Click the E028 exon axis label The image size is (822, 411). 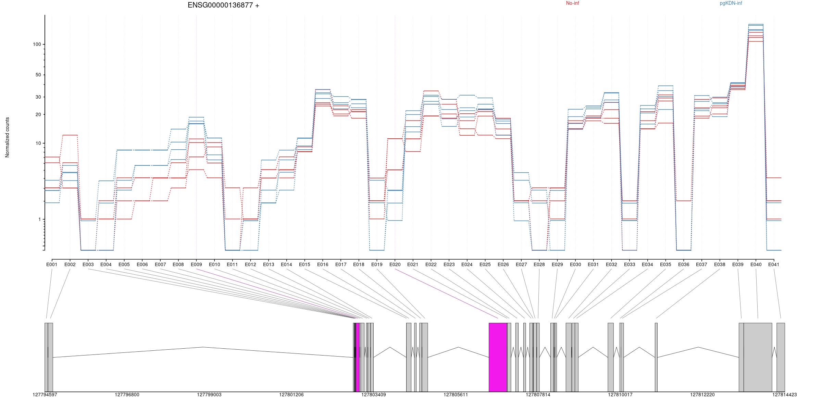(539, 265)
